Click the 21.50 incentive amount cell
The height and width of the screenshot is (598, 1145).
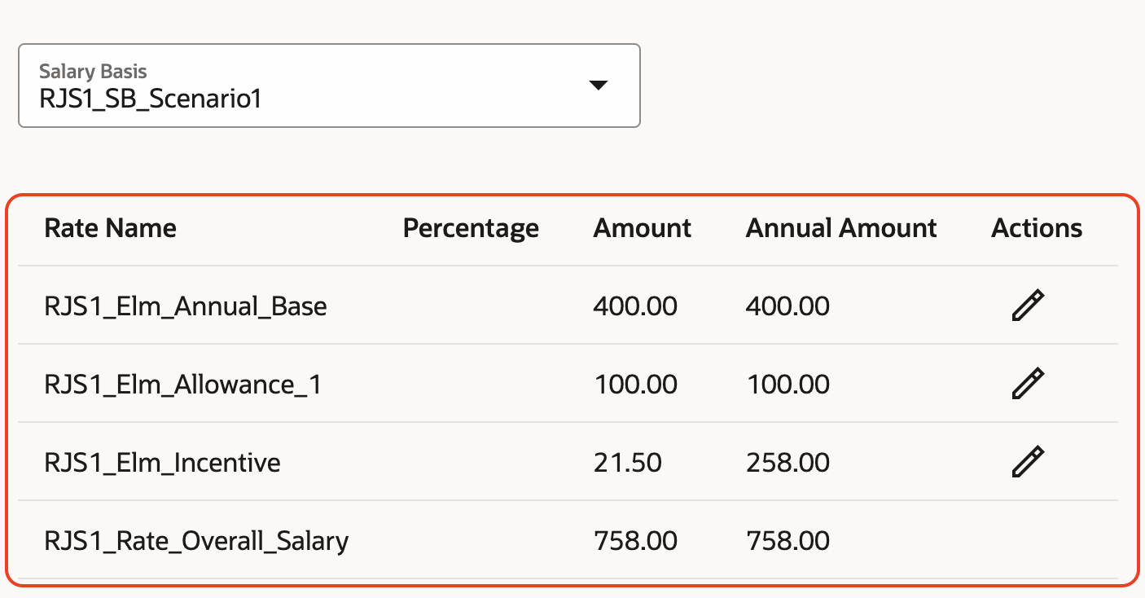(627, 463)
